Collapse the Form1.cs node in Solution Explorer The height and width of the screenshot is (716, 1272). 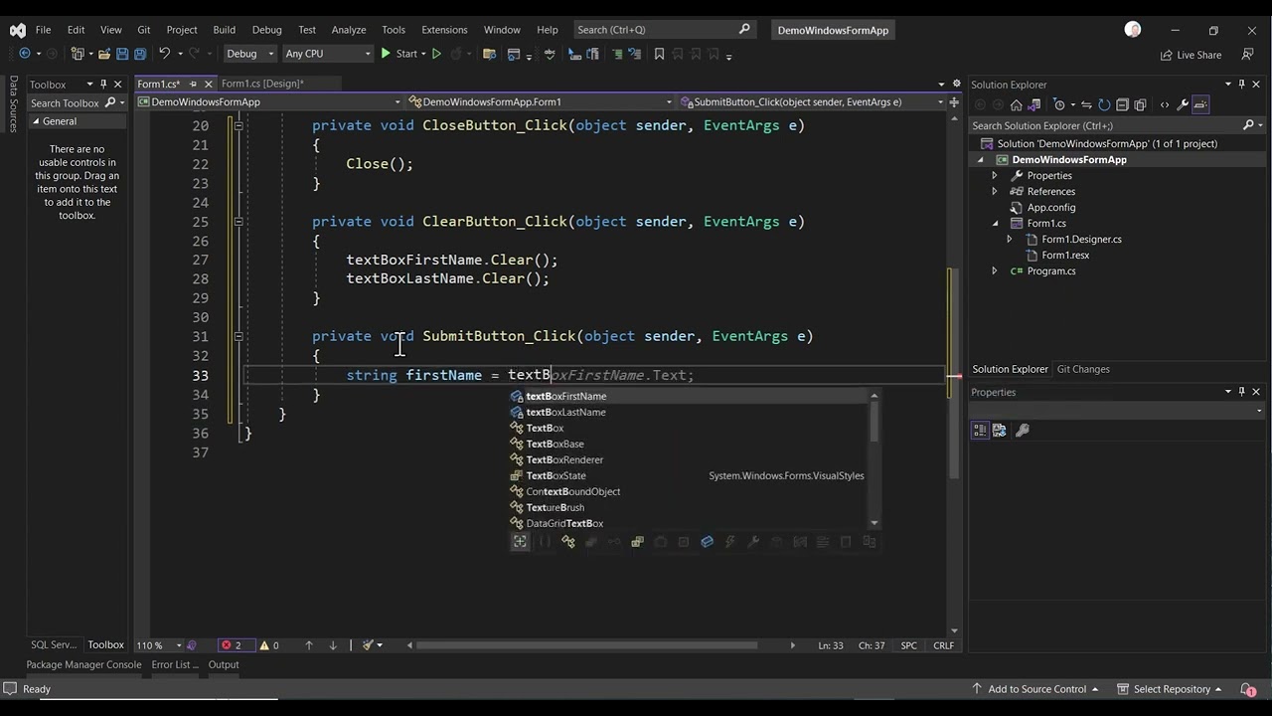[x=995, y=223]
